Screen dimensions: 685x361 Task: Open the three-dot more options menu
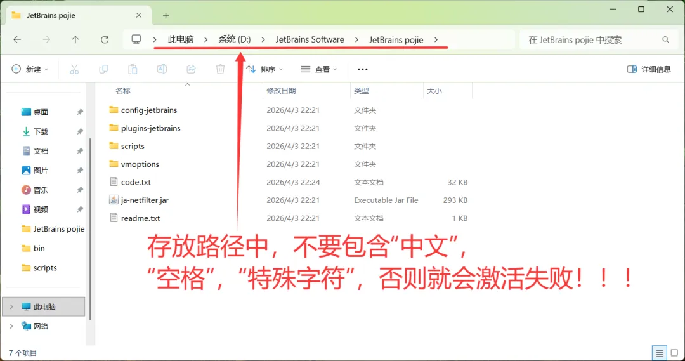(363, 69)
